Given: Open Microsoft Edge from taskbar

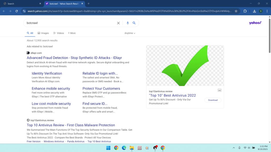Looking at the screenshot, I should point(124,148).
